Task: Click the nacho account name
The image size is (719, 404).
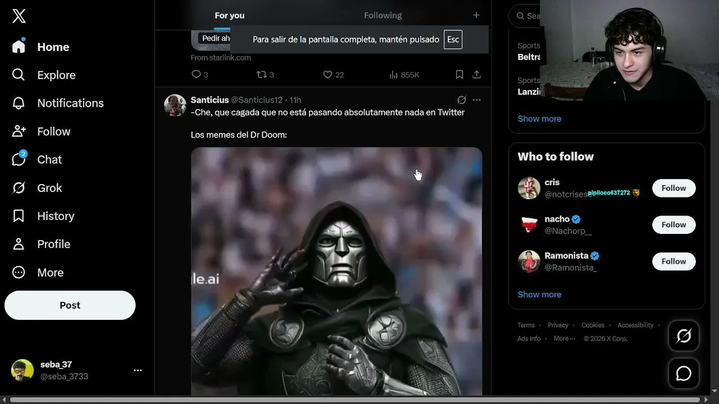Action: 557,219
